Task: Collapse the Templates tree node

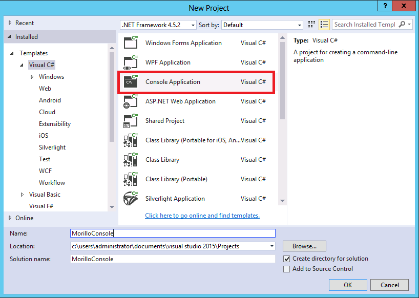Action: click(x=12, y=53)
